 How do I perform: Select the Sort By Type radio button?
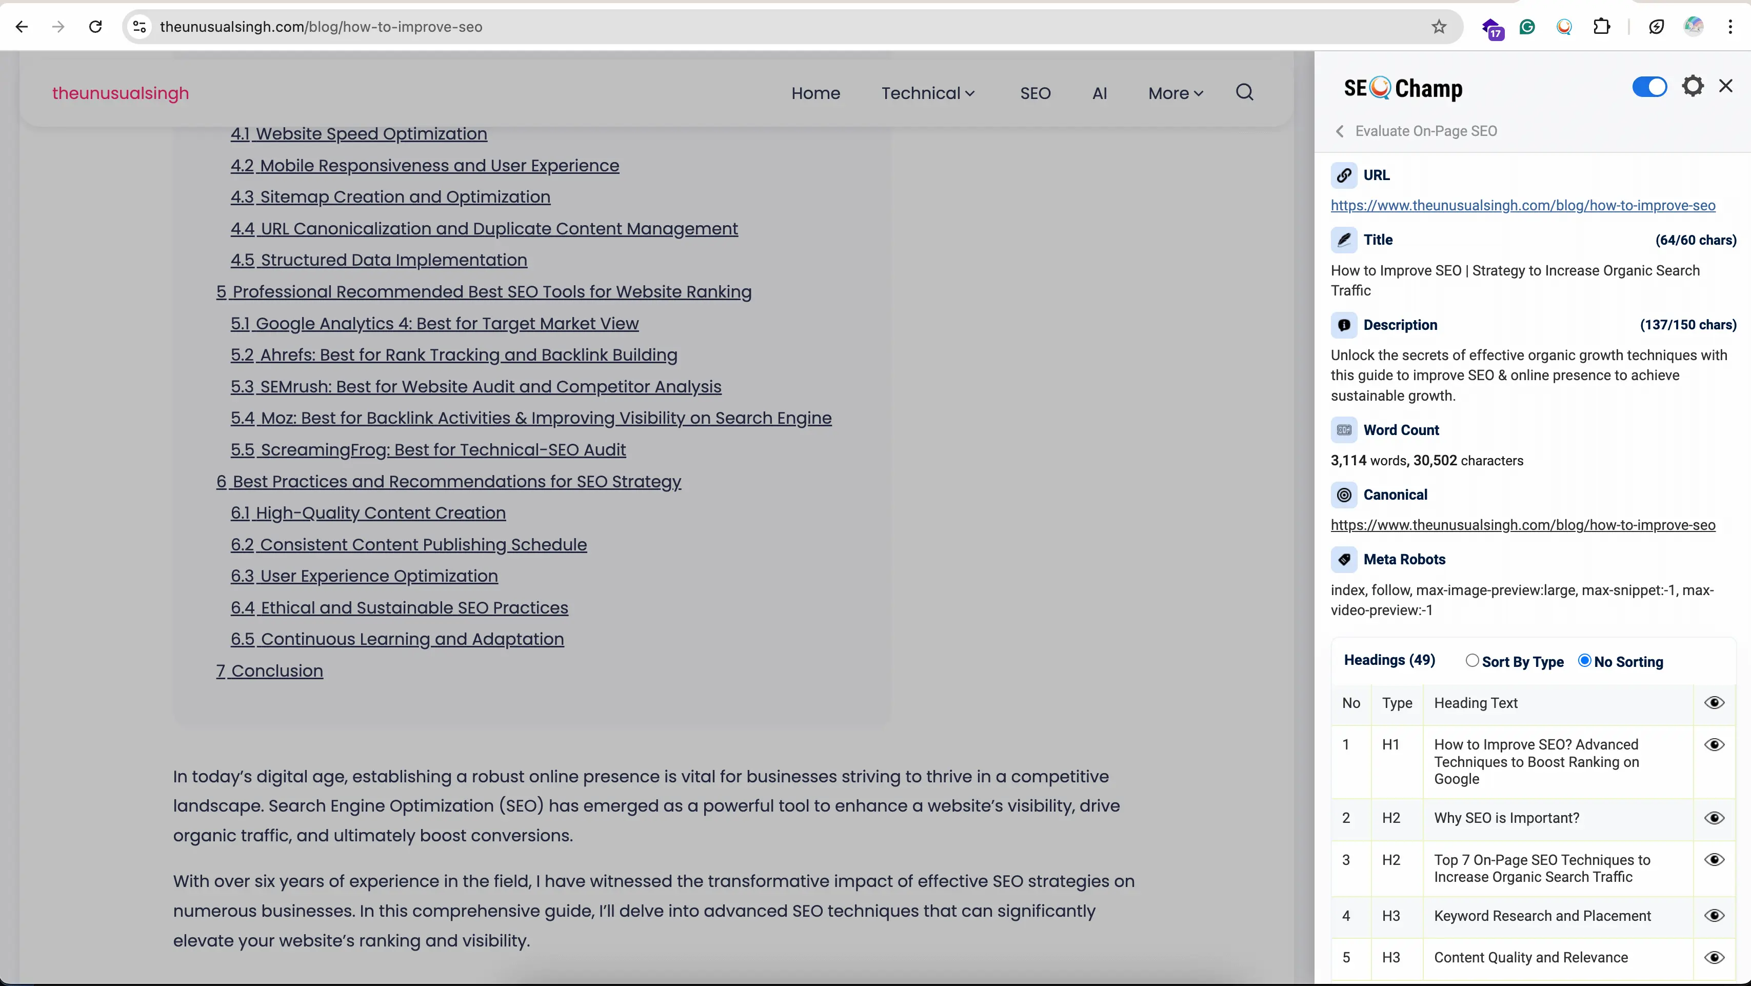click(x=1471, y=660)
